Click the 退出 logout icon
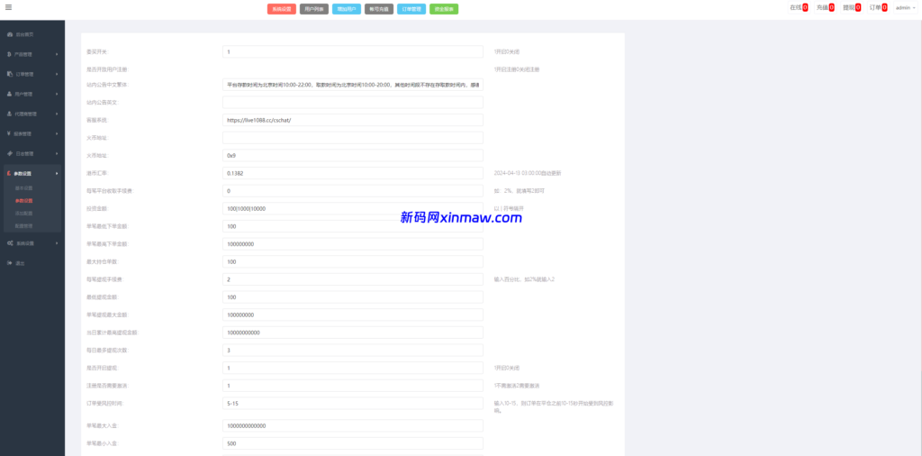The height and width of the screenshot is (456, 922). click(x=9, y=263)
